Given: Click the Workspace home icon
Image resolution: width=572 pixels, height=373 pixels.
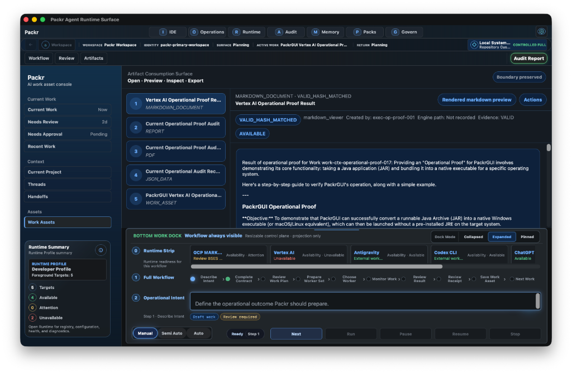Looking at the screenshot, I should (x=45, y=45).
